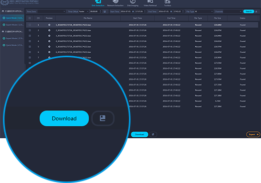Click the CH column header

click(38, 18)
